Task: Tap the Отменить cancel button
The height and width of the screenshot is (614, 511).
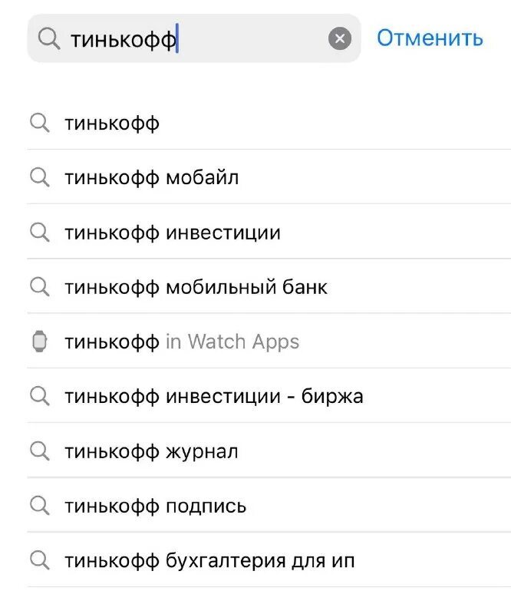Action: pyautogui.click(x=430, y=38)
